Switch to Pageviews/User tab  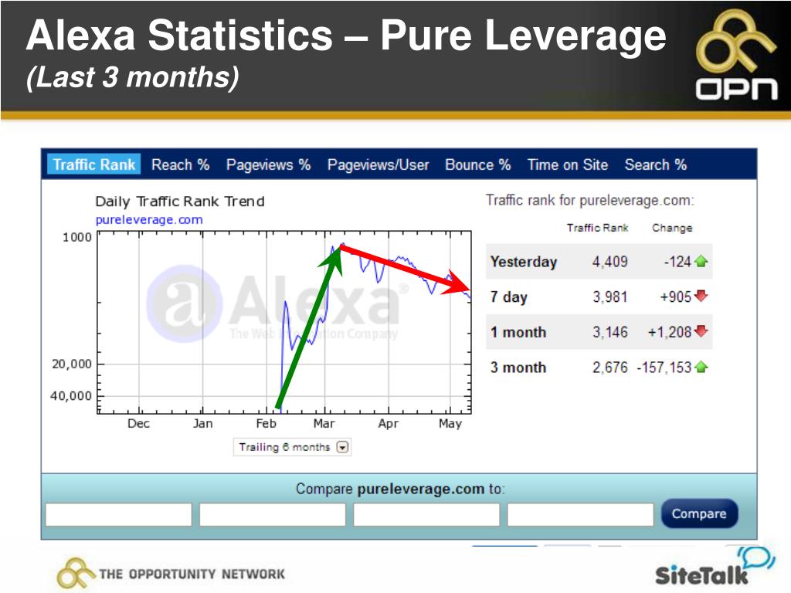click(x=379, y=165)
